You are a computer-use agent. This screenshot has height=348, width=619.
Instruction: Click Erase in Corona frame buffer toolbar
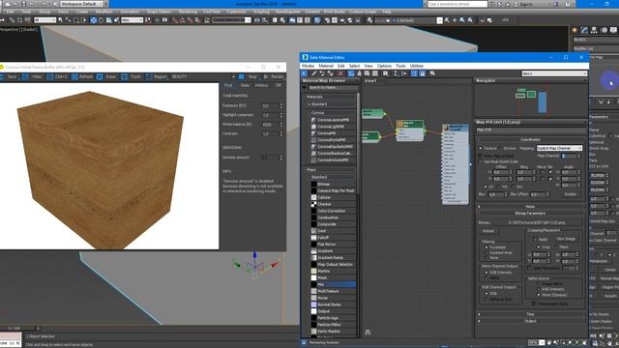[107, 76]
